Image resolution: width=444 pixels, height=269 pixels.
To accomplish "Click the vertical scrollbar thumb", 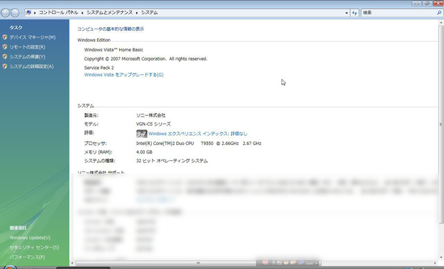I will [441, 125].
